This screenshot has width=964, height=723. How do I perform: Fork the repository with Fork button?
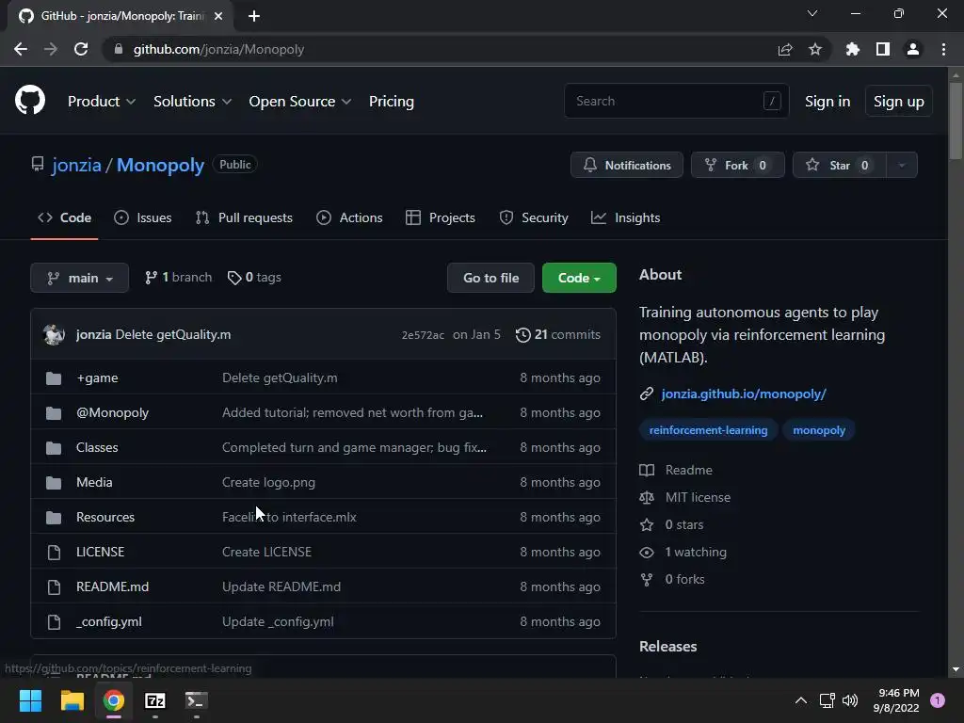pyautogui.click(x=738, y=165)
